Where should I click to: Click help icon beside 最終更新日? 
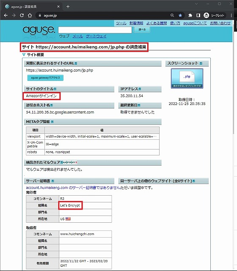click(139, 105)
